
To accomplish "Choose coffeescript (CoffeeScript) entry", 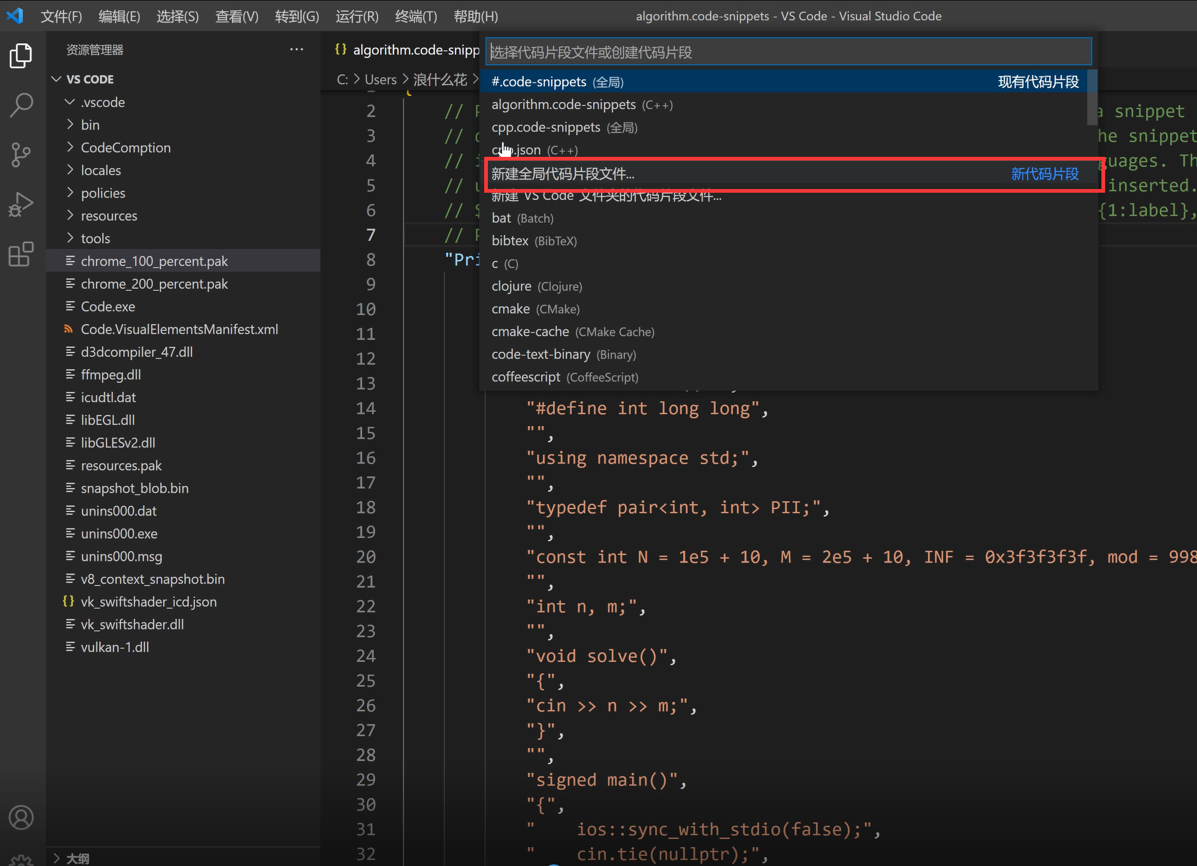I will 785,377.
